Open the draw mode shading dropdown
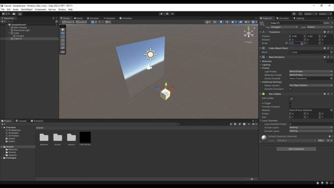 208,22
